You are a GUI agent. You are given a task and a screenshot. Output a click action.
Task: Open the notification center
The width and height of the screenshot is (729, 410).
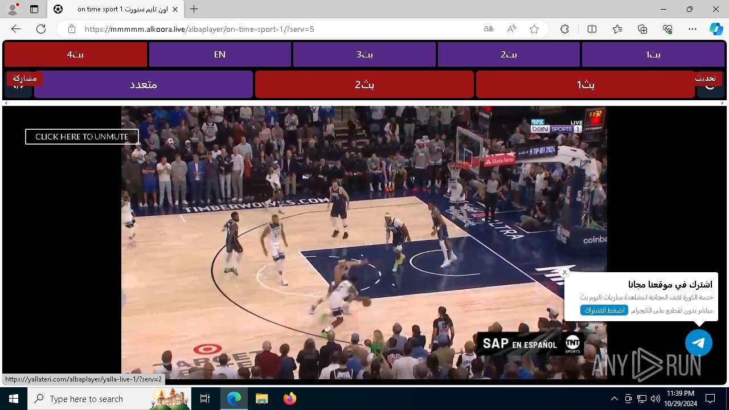[x=710, y=399]
